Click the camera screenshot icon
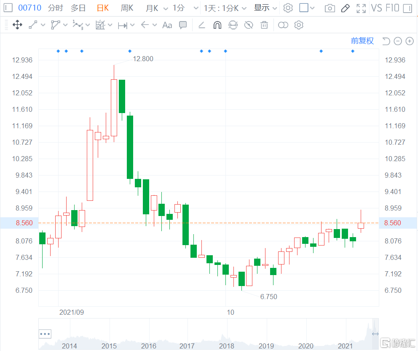Screen dimensions: 418x351 [x=330, y=8]
